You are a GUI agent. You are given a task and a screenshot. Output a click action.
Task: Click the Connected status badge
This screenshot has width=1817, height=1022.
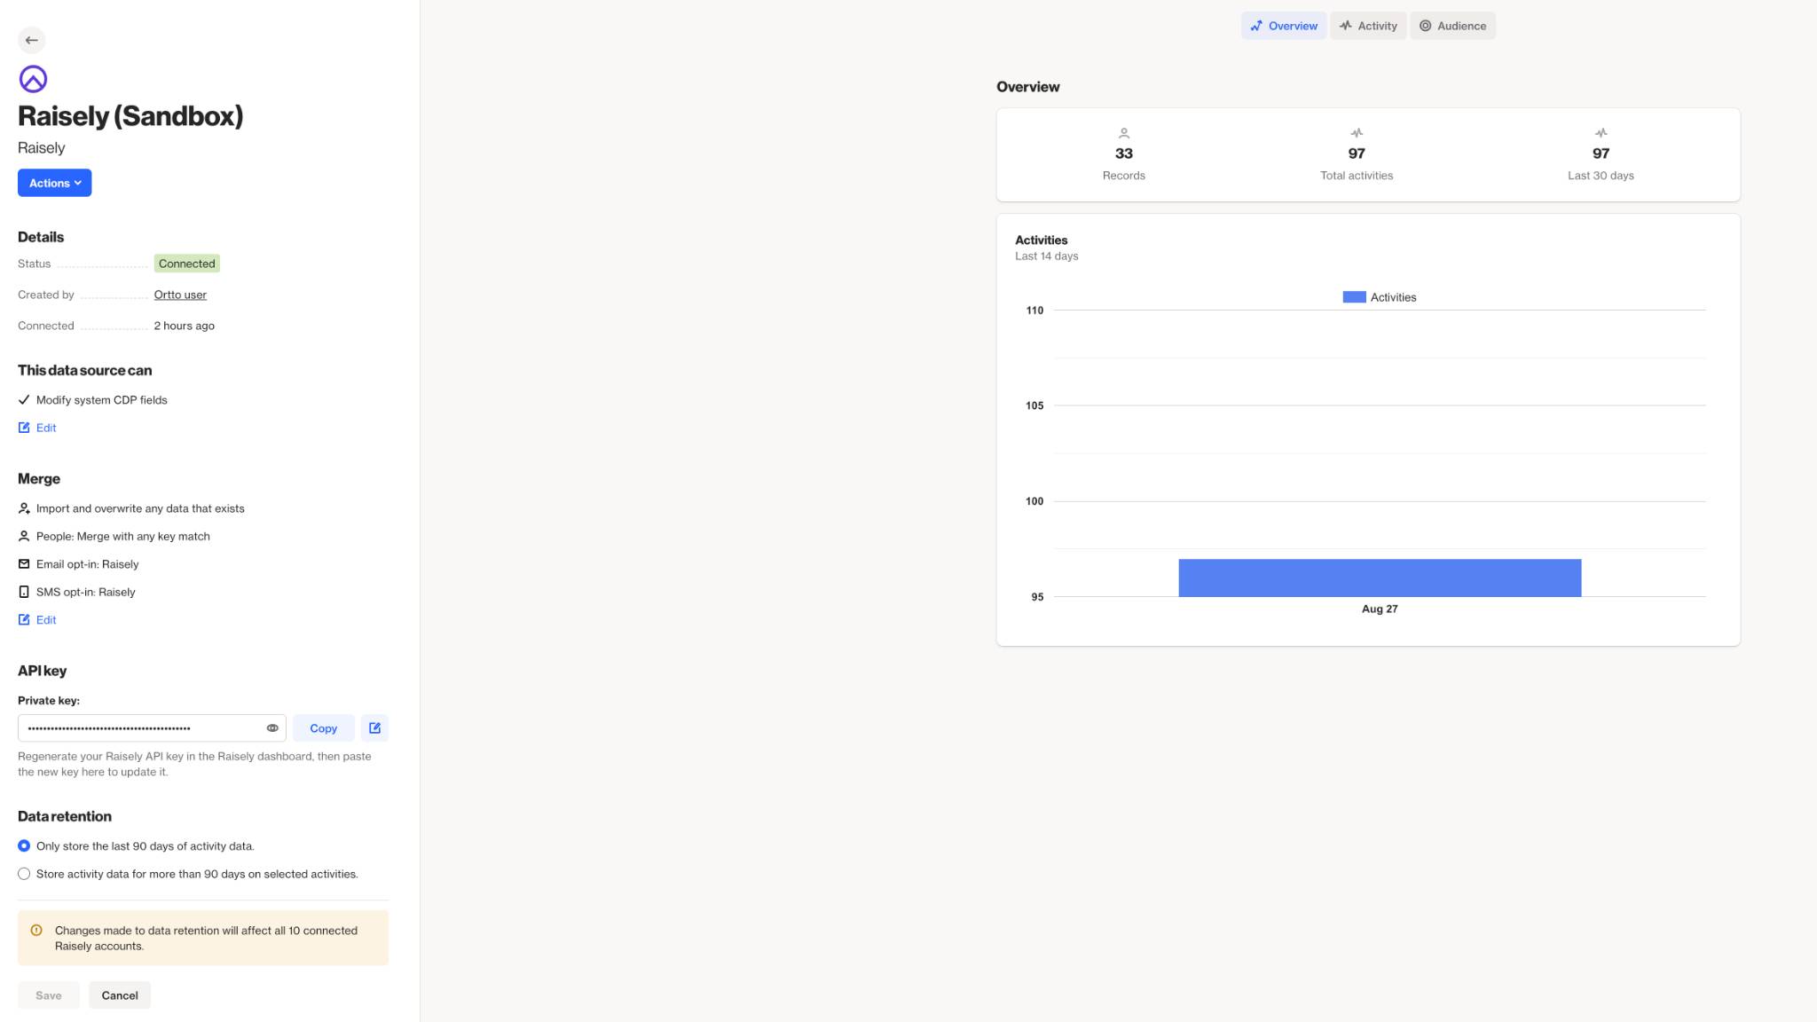click(186, 263)
